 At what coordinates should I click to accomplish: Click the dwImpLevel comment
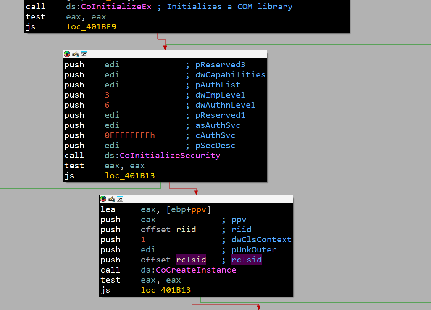coord(220,95)
